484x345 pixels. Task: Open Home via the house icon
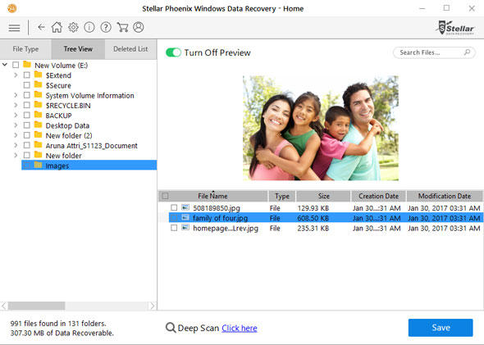(x=57, y=27)
